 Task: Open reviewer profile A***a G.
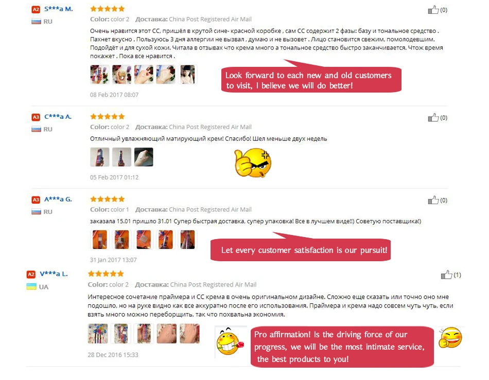pyautogui.click(x=58, y=200)
